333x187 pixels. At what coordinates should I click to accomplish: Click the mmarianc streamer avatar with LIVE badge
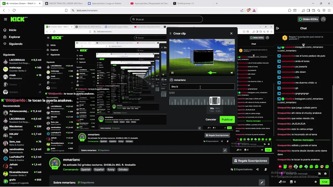coord(55,163)
